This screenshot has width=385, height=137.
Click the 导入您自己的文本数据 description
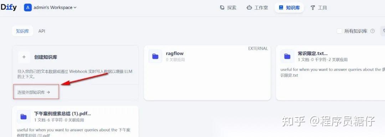pos(75,74)
